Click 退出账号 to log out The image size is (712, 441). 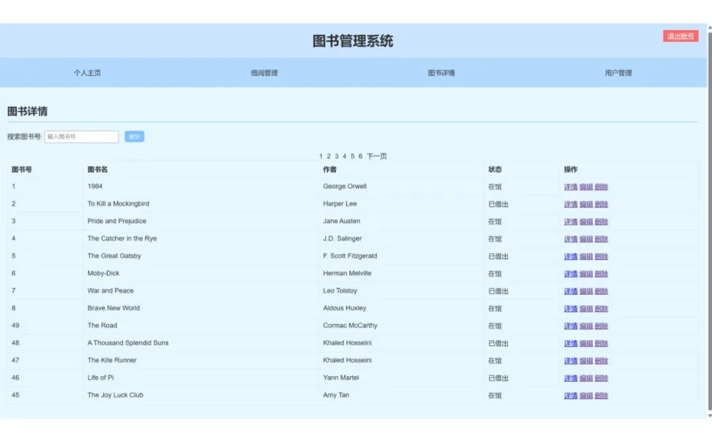pos(680,36)
